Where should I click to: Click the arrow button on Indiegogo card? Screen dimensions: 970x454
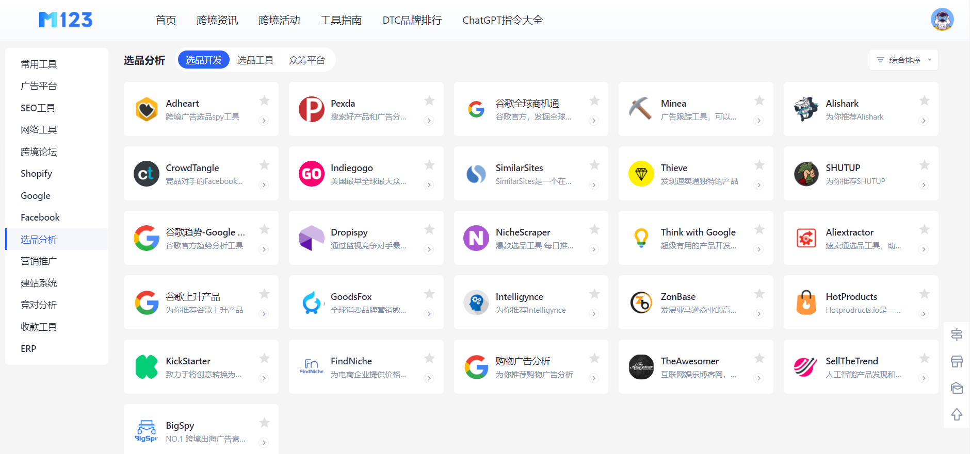click(x=429, y=185)
